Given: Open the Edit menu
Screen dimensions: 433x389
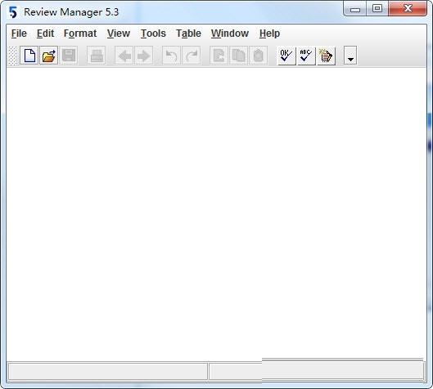Looking at the screenshot, I should pos(45,34).
